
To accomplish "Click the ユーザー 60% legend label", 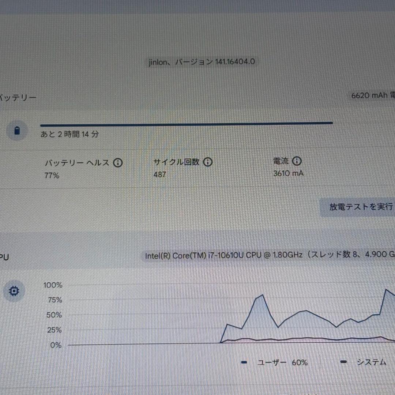I will click(x=282, y=362).
